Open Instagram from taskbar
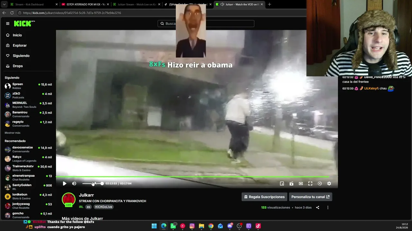 [x=192, y=226]
